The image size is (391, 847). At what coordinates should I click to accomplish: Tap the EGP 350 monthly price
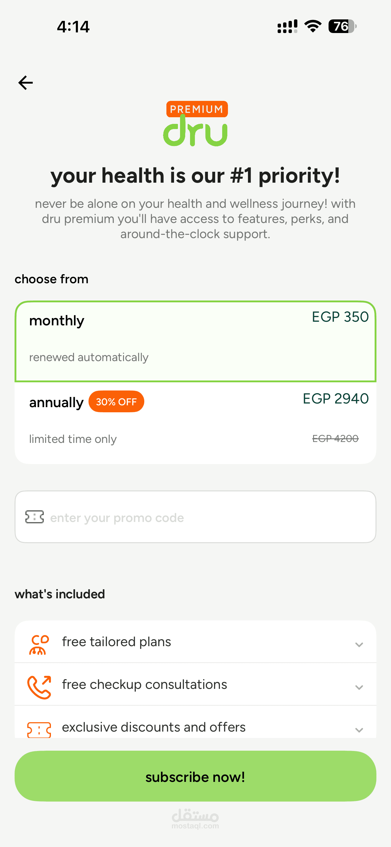[x=340, y=317]
